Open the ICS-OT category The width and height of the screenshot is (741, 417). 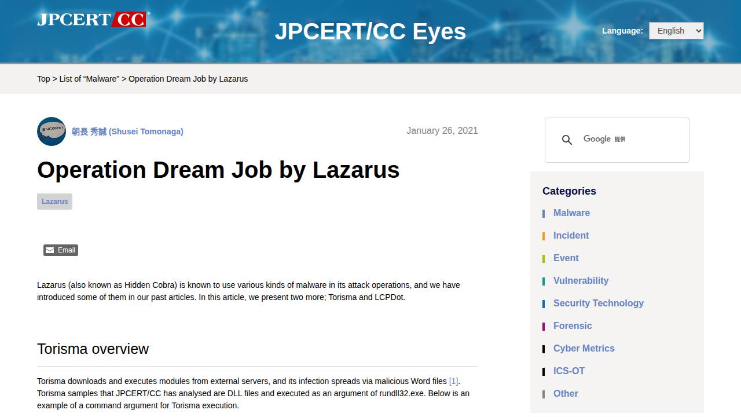point(569,371)
